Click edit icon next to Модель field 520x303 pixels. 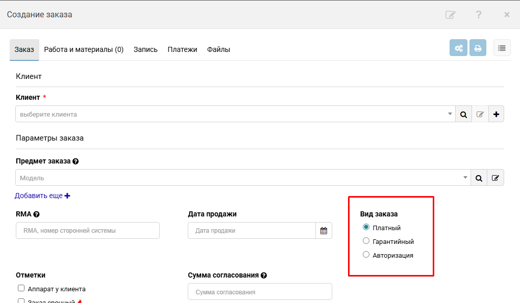pyautogui.click(x=495, y=178)
